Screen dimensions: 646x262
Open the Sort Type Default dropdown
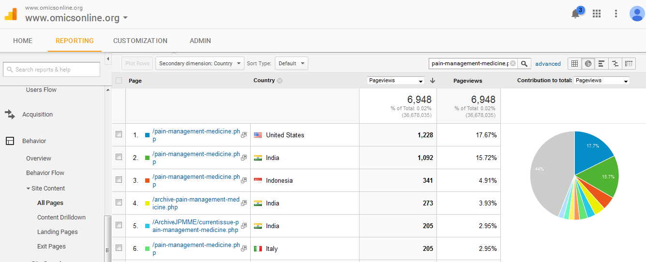tap(291, 63)
